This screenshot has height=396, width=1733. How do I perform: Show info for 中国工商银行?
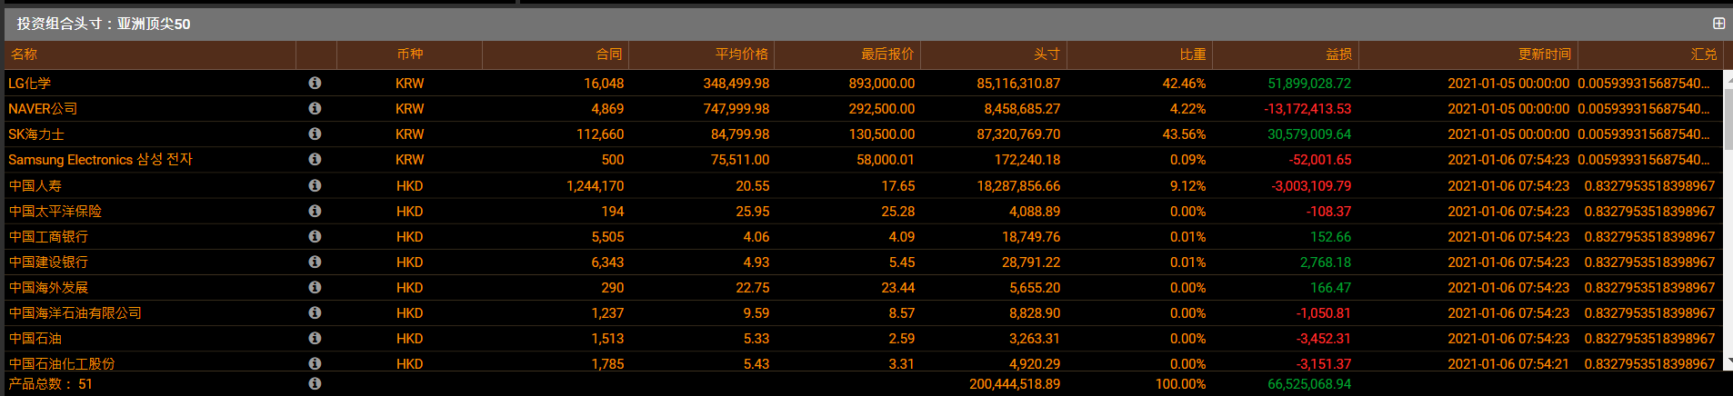[315, 236]
